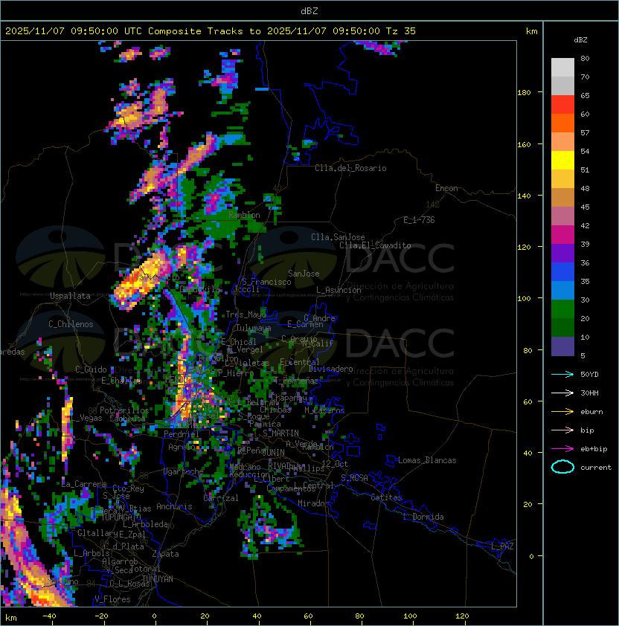Click the La_Carrera place label
Image resolution: width=619 pixels, height=626 pixels.
point(84,484)
